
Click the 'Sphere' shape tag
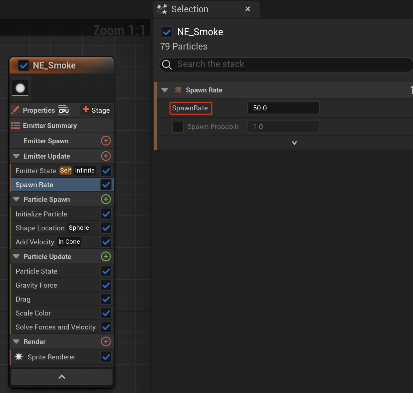[x=79, y=228]
